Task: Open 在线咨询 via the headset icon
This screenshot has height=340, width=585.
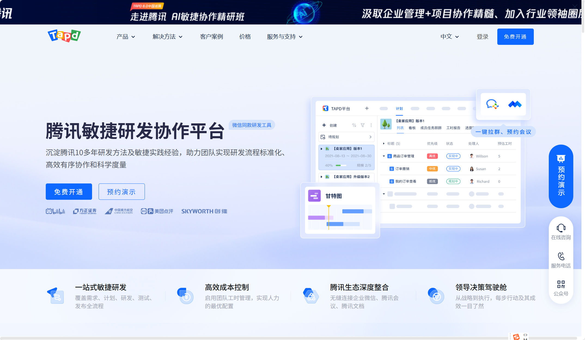Action: [561, 228]
